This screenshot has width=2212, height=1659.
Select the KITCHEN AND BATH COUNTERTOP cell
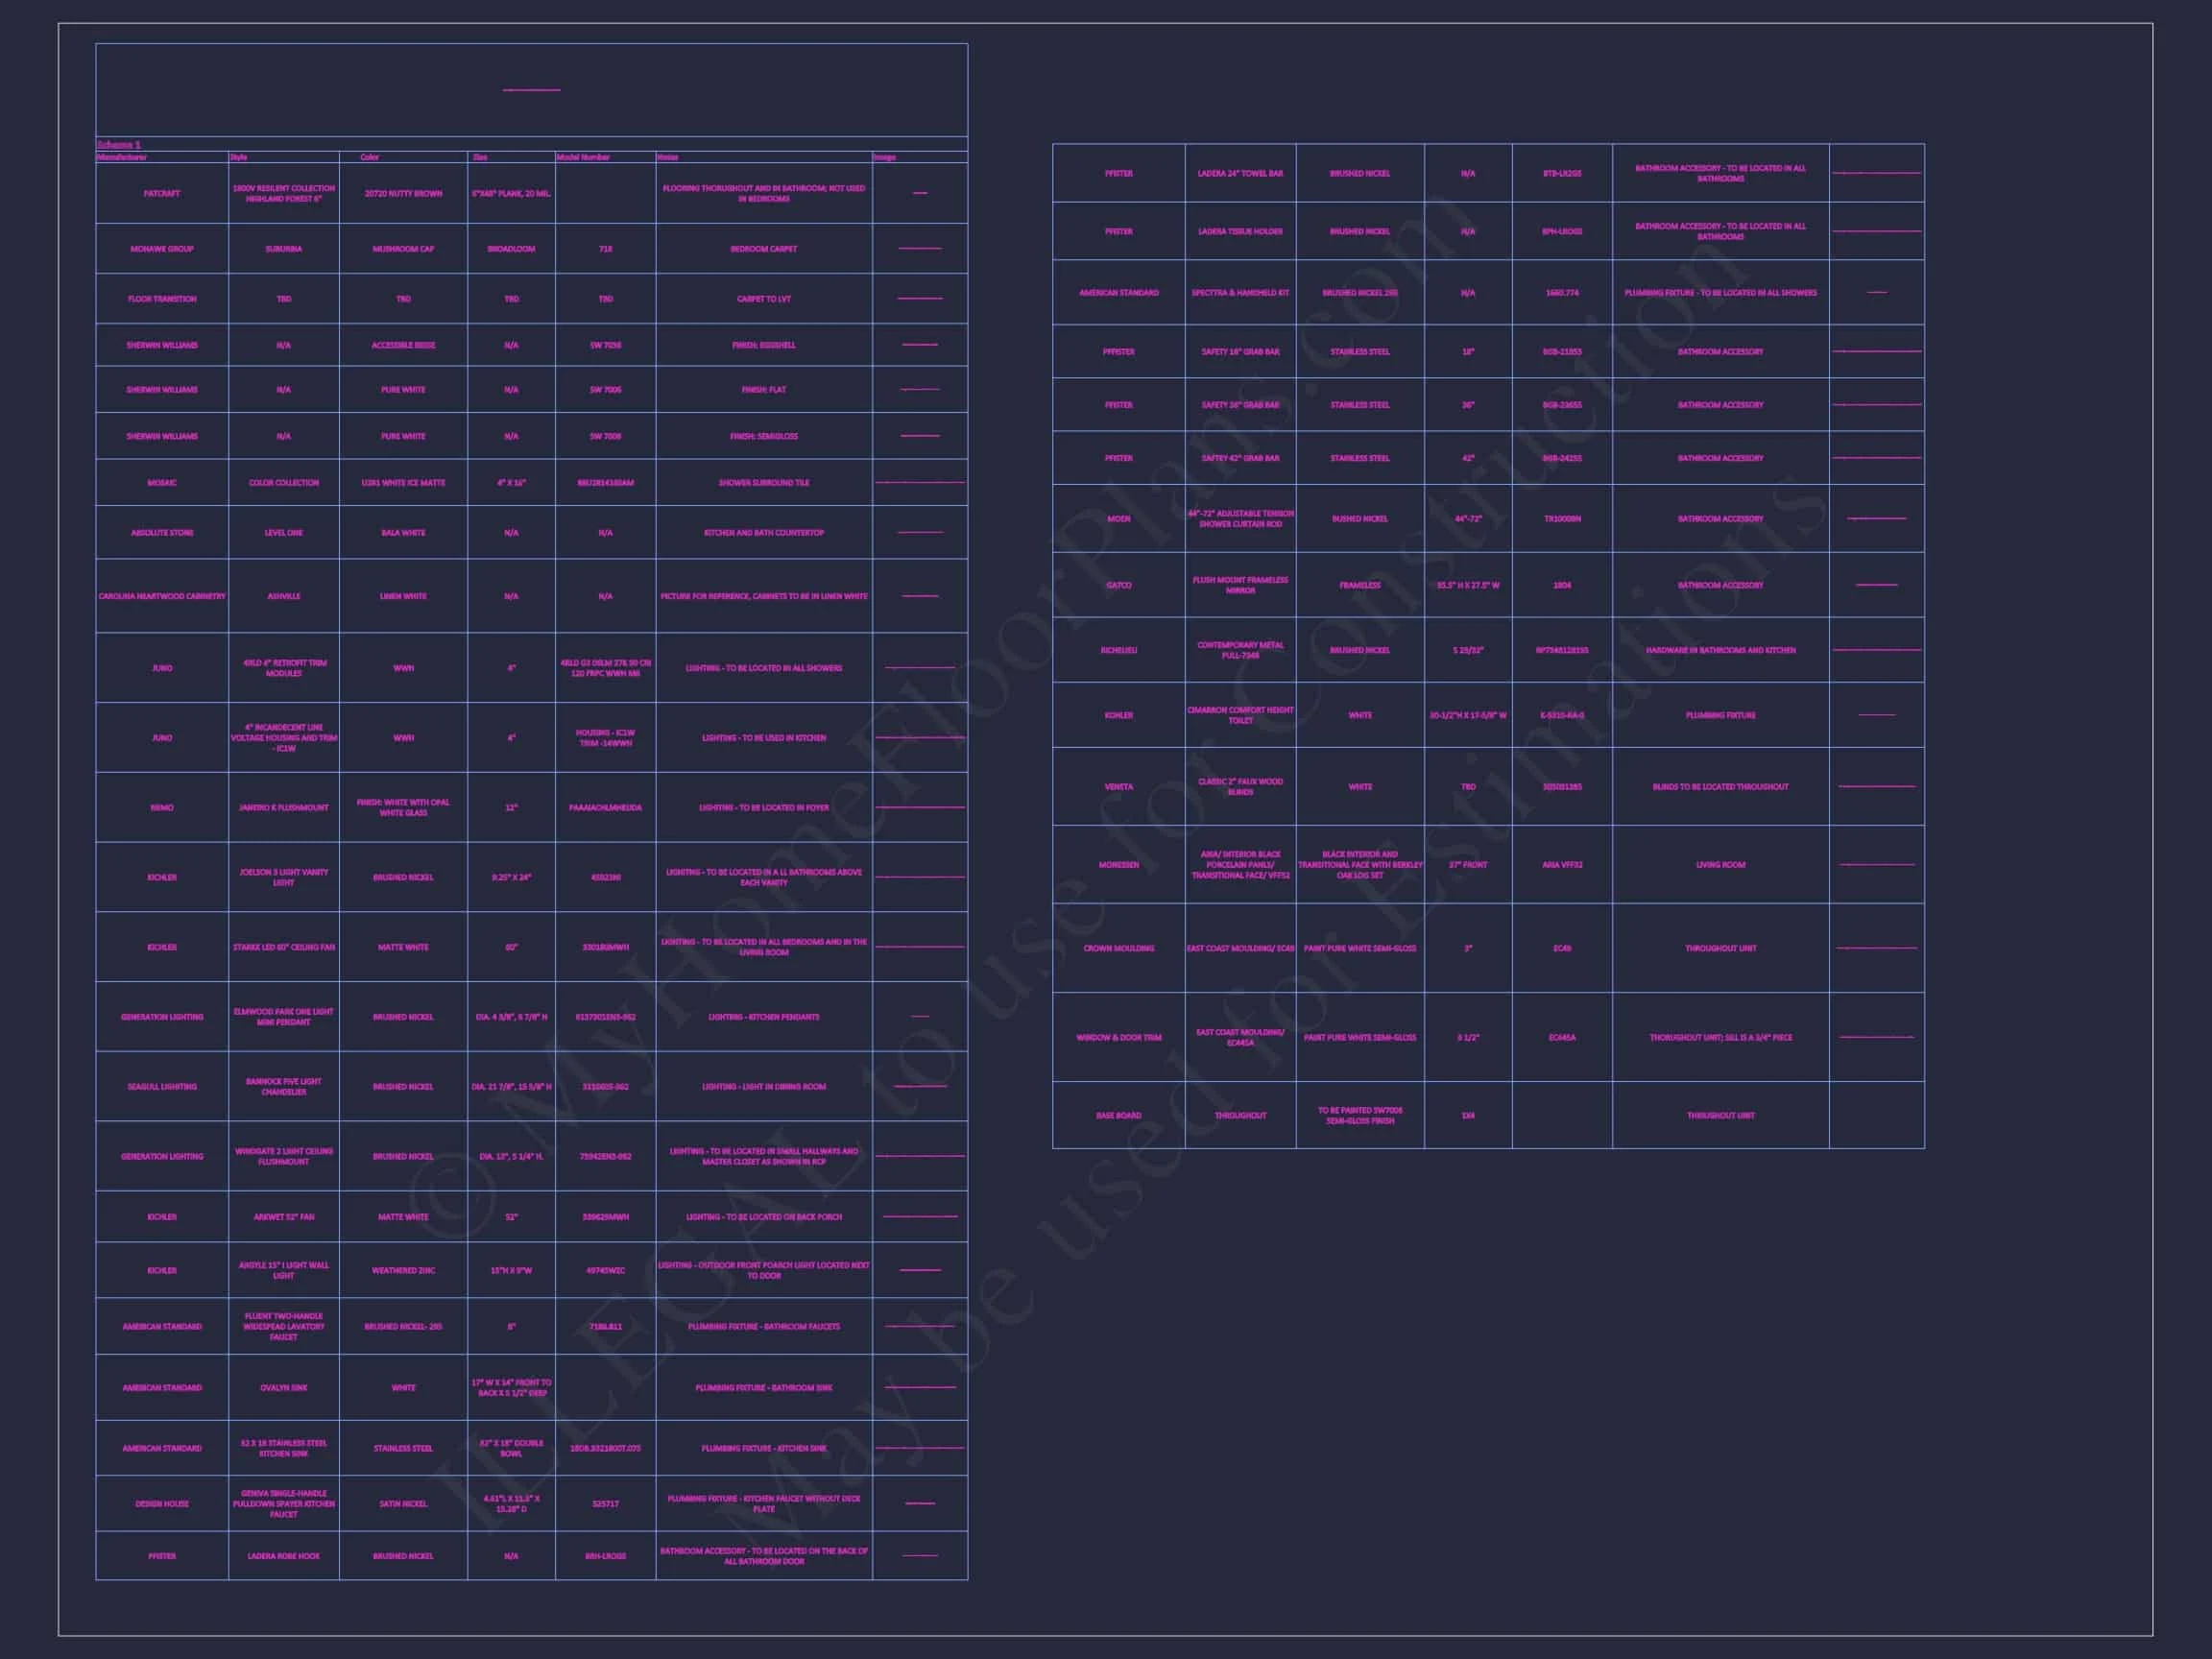click(763, 533)
